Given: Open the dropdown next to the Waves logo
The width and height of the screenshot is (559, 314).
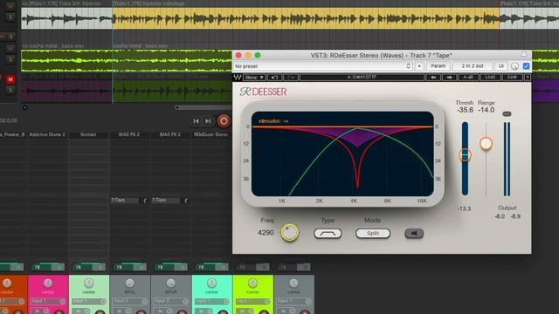Looking at the screenshot, I should 255,78.
